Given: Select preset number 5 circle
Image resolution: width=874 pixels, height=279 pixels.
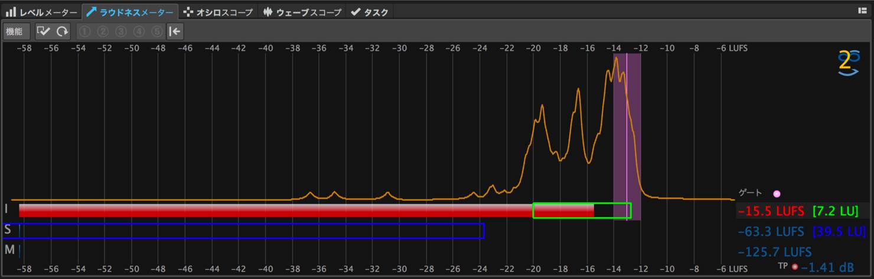Looking at the screenshot, I should 156,31.
